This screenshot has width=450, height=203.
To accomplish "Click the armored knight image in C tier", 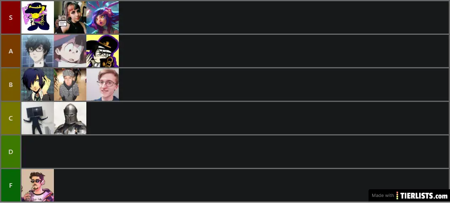I will pos(70,118).
